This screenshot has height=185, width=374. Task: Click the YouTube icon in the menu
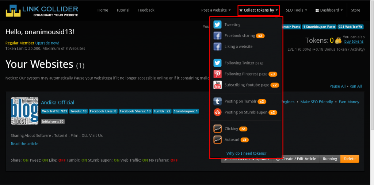(218, 85)
